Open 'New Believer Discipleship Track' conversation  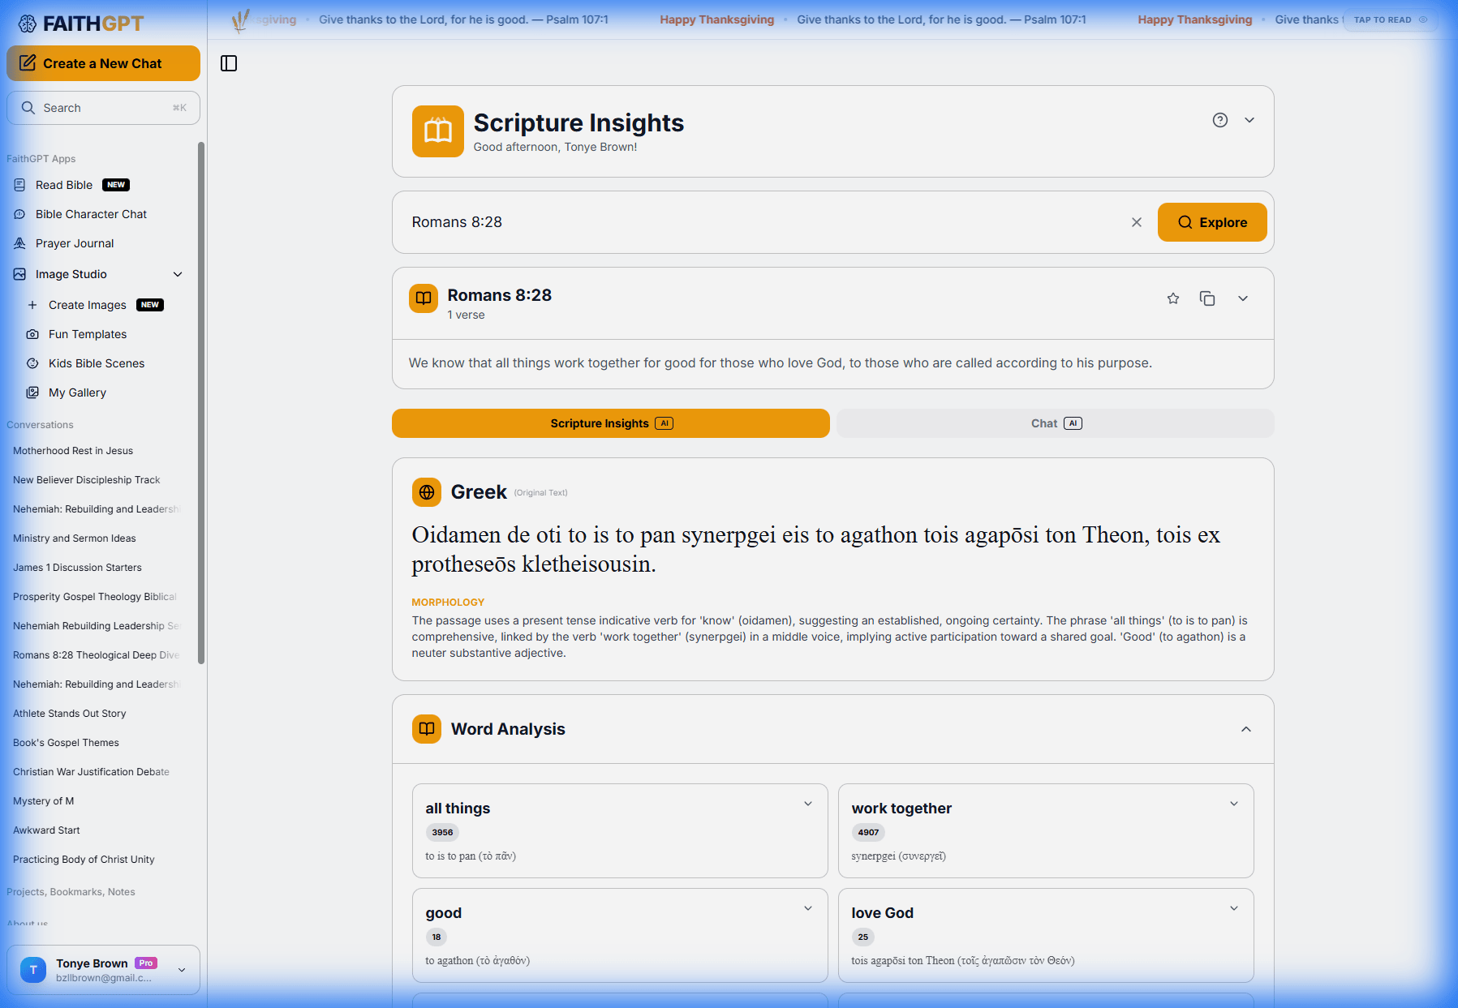(x=87, y=480)
